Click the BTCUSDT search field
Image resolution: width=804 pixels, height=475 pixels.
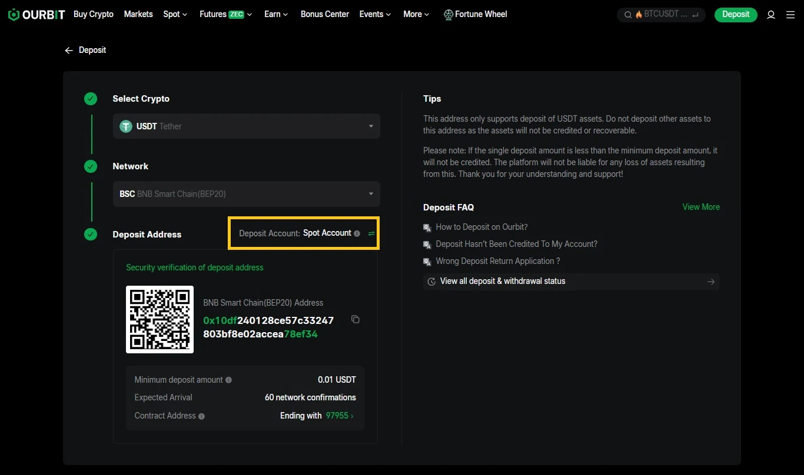661,15
